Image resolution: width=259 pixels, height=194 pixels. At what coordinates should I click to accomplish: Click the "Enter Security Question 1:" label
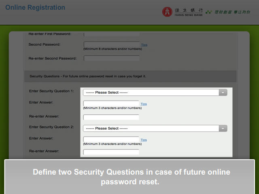point(51,91)
